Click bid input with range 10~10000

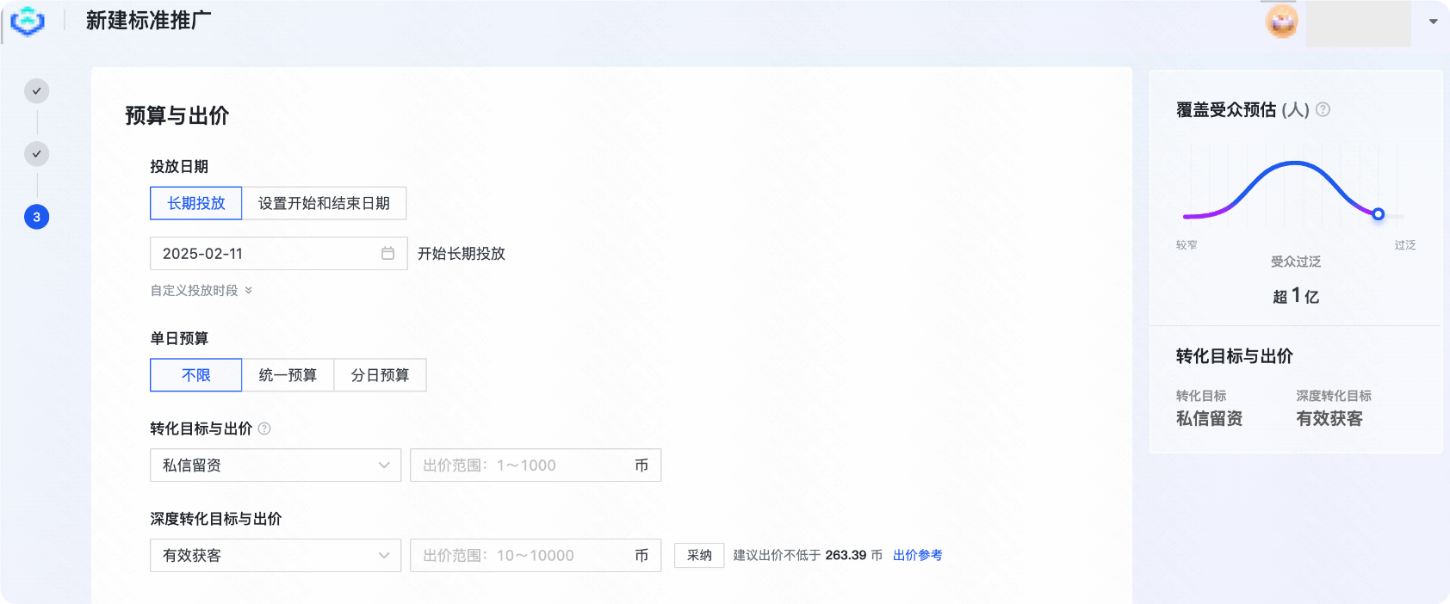536,556
